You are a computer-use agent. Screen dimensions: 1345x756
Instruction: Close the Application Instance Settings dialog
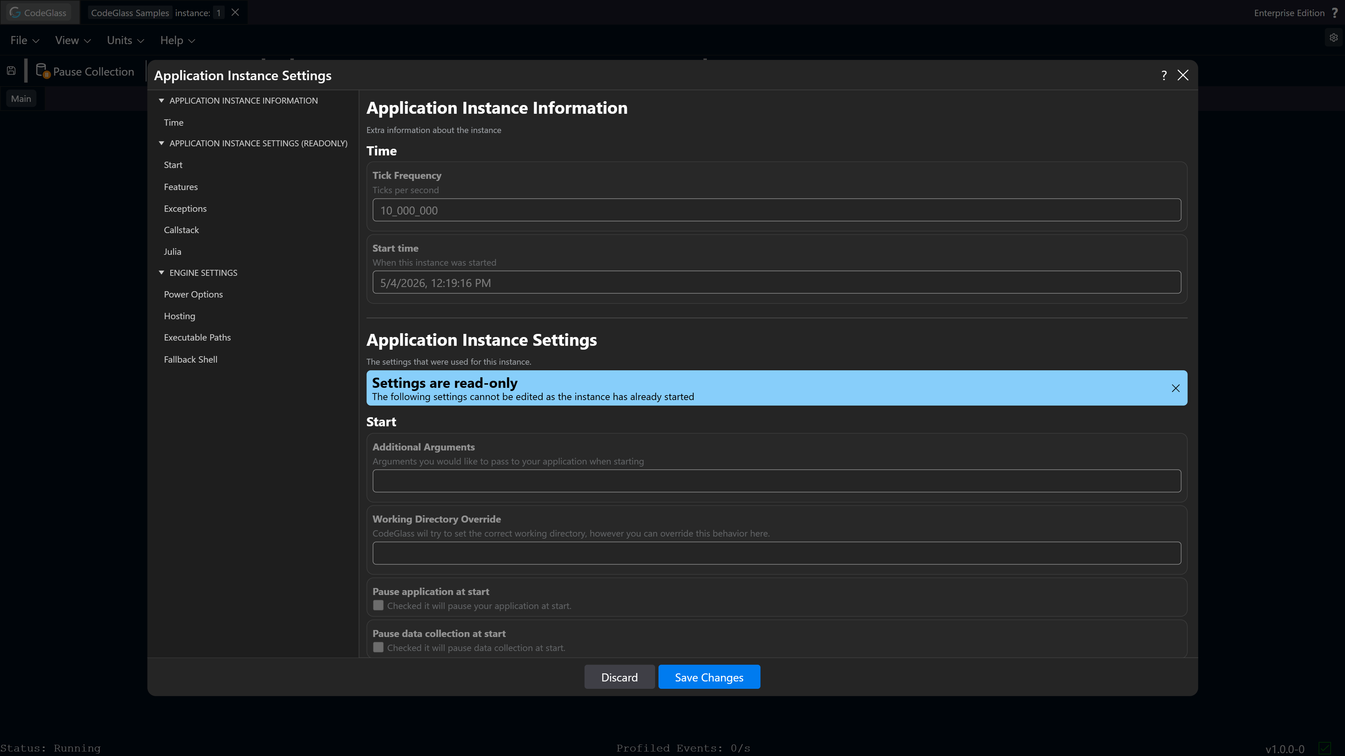coord(1182,76)
